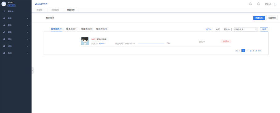
Task: Click the magnifier icon in keyword search
Action: click(256, 29)
